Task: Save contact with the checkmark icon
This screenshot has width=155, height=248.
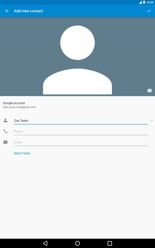Action: [x=149, y=11]
